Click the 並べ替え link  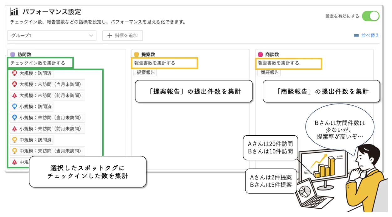(370, 35)
